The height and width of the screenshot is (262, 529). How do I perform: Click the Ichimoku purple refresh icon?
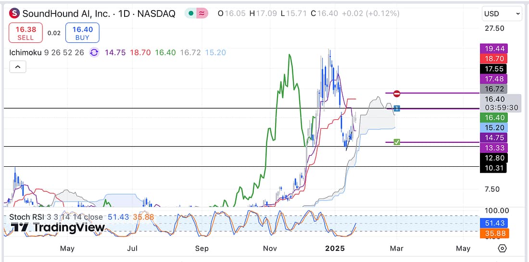coord(94,52)
